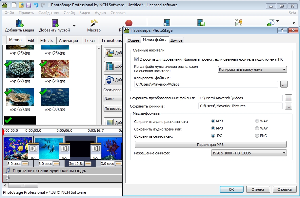Click the Сохранить снимки в path field
This screenshot has height=198, width=300.
[240, 106]
